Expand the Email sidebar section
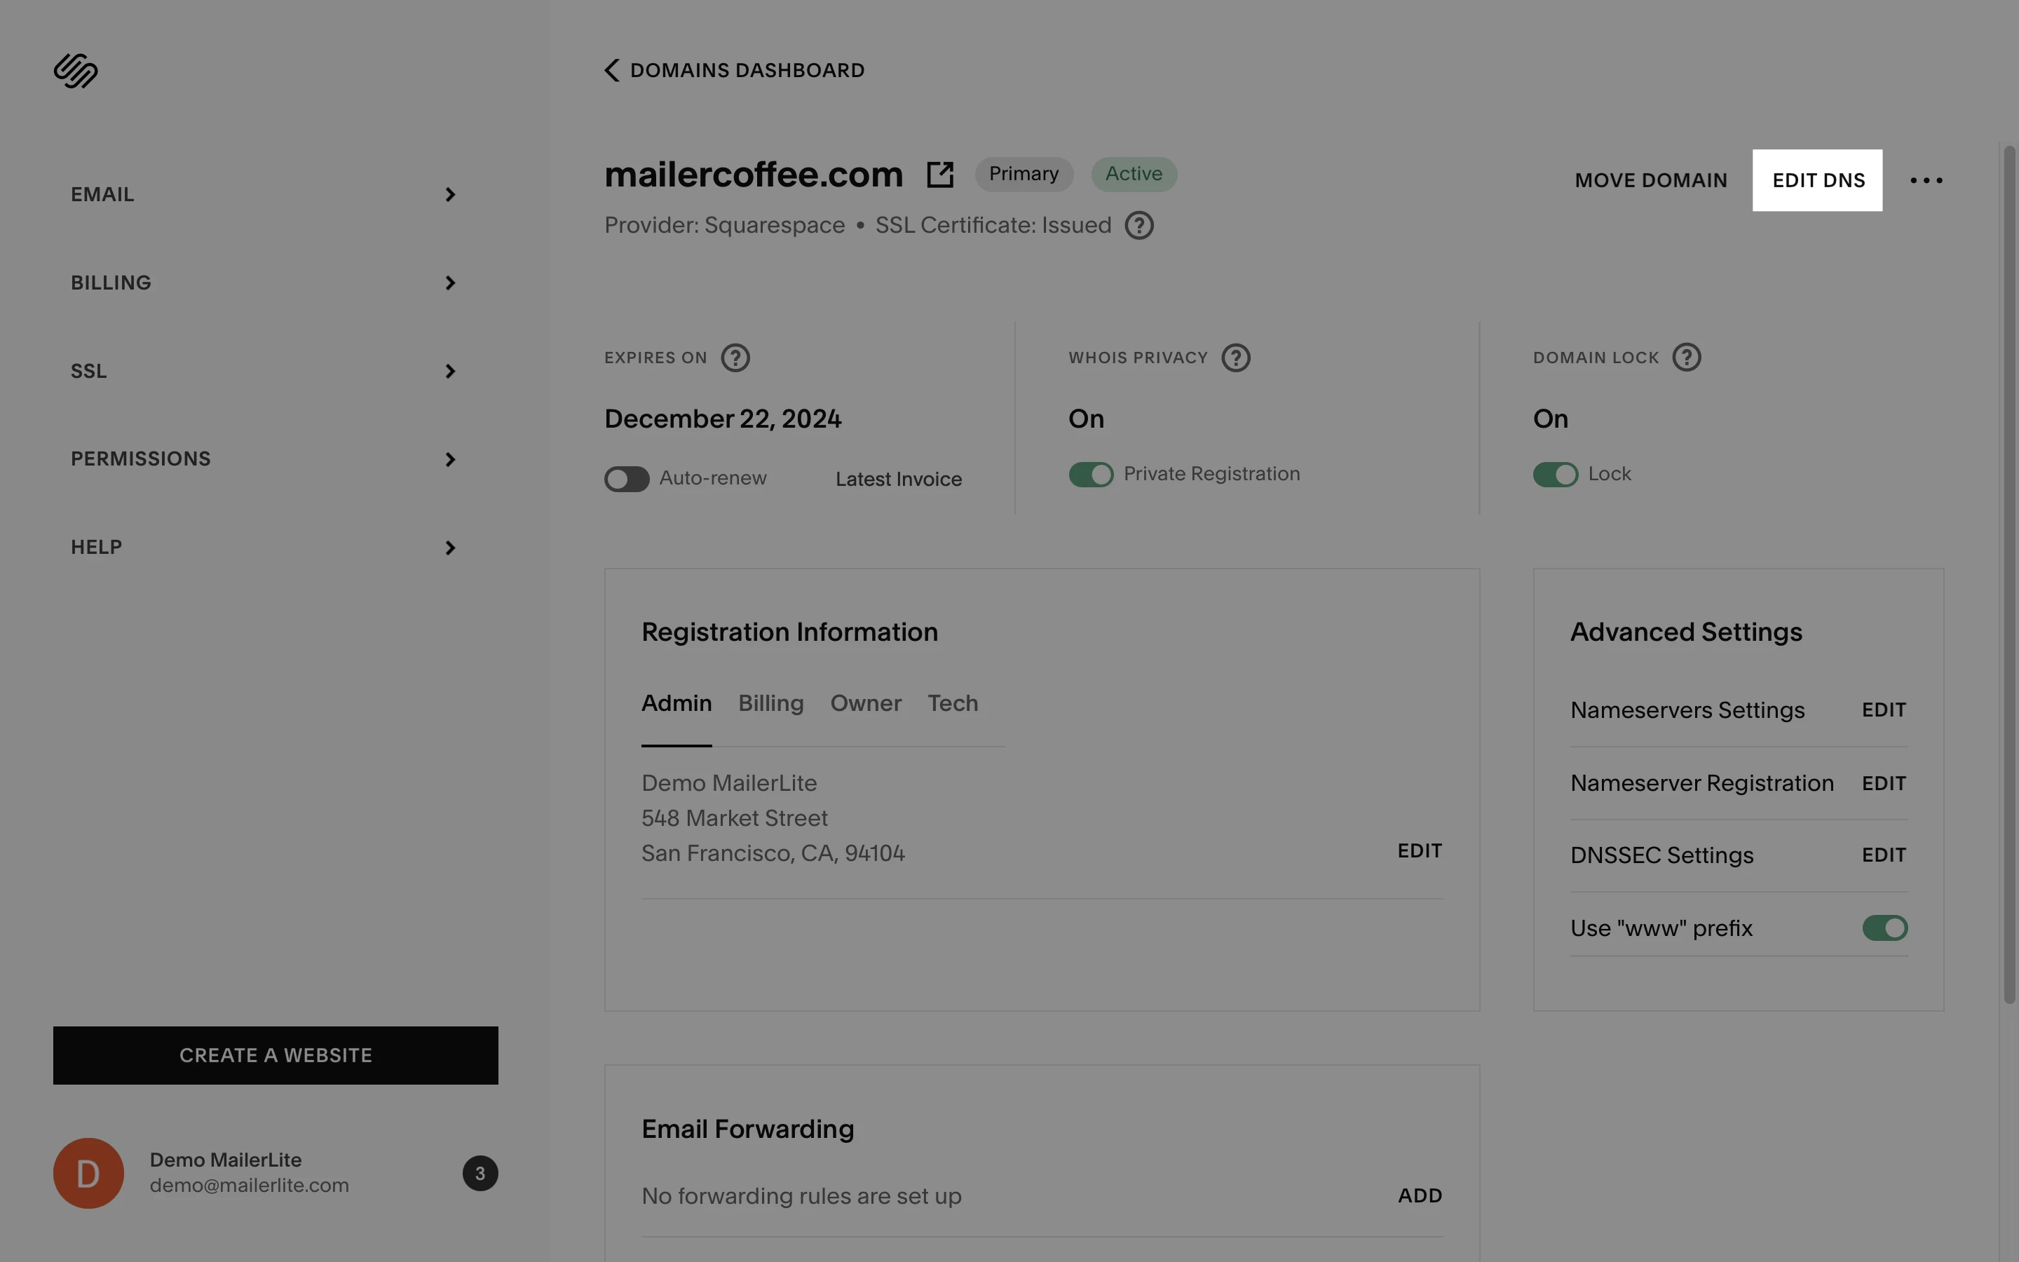Screen dimensions: 2019x1262 [x=263, y=194]
